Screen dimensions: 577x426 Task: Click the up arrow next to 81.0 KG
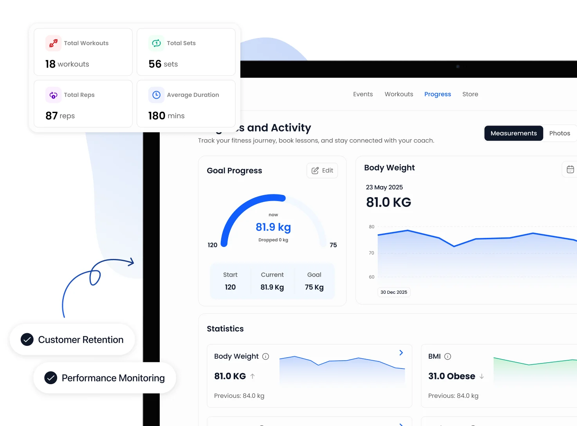(x=252, y=376)
